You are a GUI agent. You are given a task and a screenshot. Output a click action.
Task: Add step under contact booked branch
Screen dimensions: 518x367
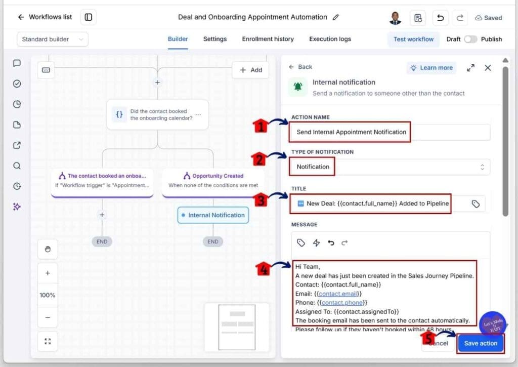(102, 215)
